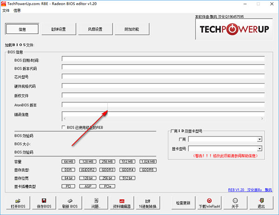Open the 文件 menu

[x=6, y=11]
